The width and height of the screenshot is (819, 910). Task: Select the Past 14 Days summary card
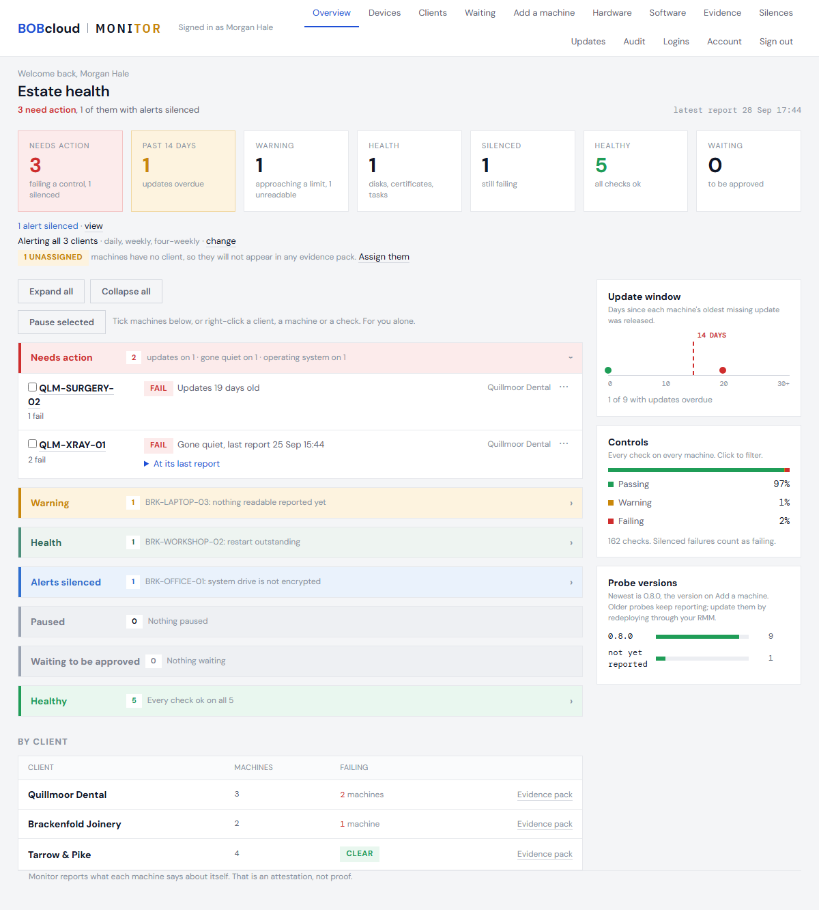click(x=183, y=171)
